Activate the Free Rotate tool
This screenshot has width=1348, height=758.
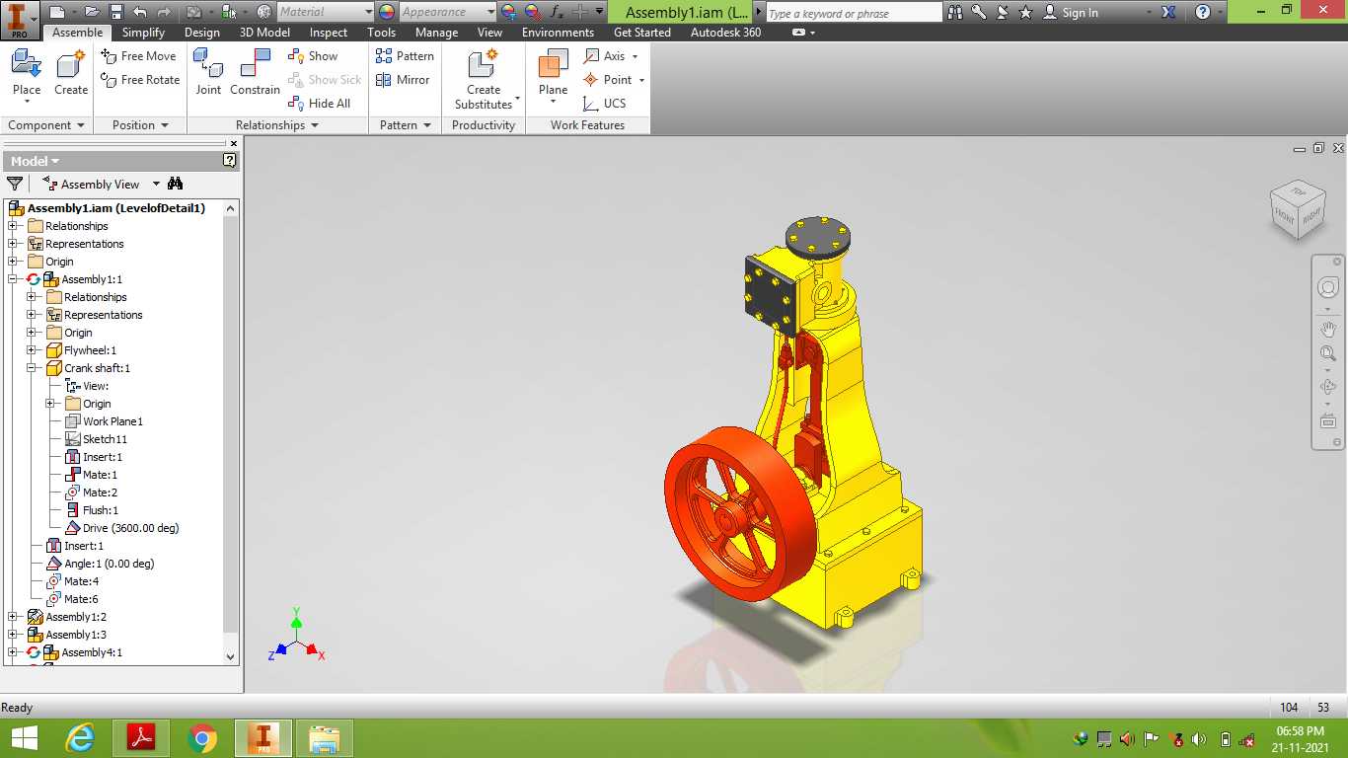[x=140, y=80]
